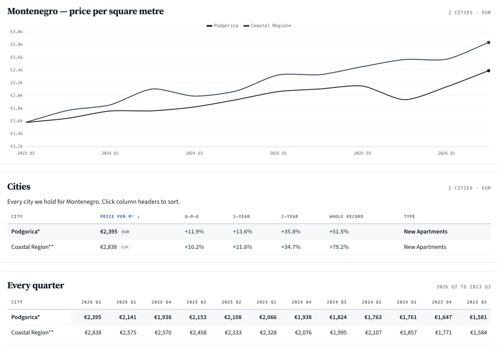Click Podgorica's +51.5% whole record value
Image resolution: width=498 pixels, height=348 pixels.
tap(339, 231)
